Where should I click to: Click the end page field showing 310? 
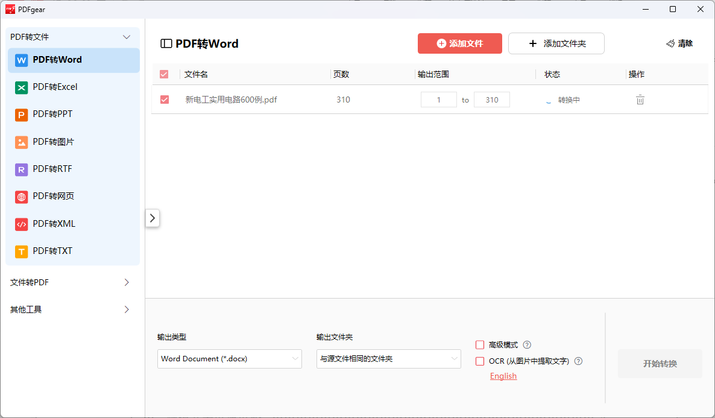point(491,100)
